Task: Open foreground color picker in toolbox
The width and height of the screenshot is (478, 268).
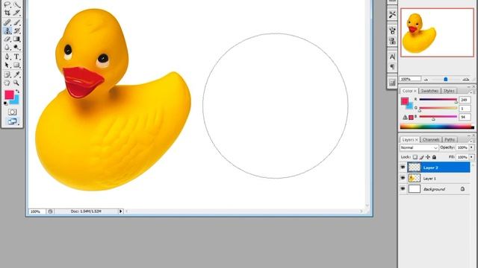Action: pos(9,95)
